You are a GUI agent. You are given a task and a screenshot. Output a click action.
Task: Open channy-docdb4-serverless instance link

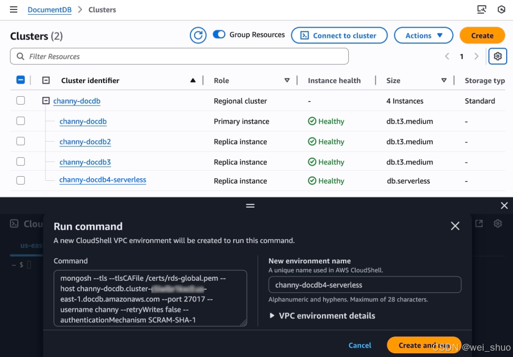click(103, 180)
